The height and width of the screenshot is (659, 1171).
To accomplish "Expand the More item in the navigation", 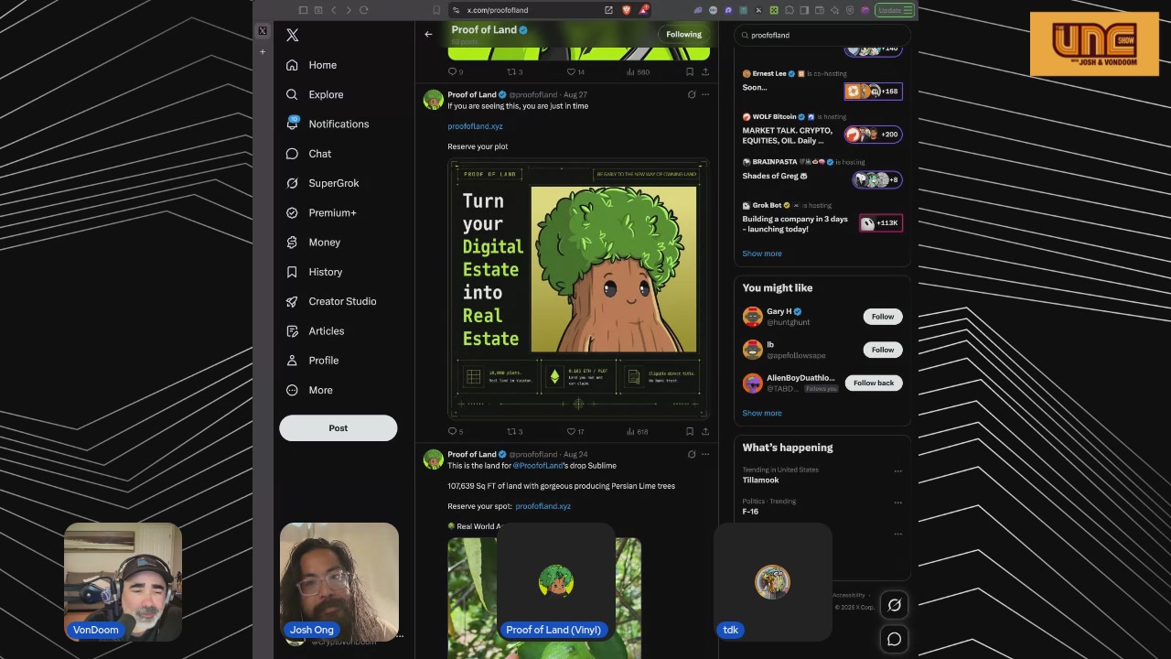I will 309,390.
